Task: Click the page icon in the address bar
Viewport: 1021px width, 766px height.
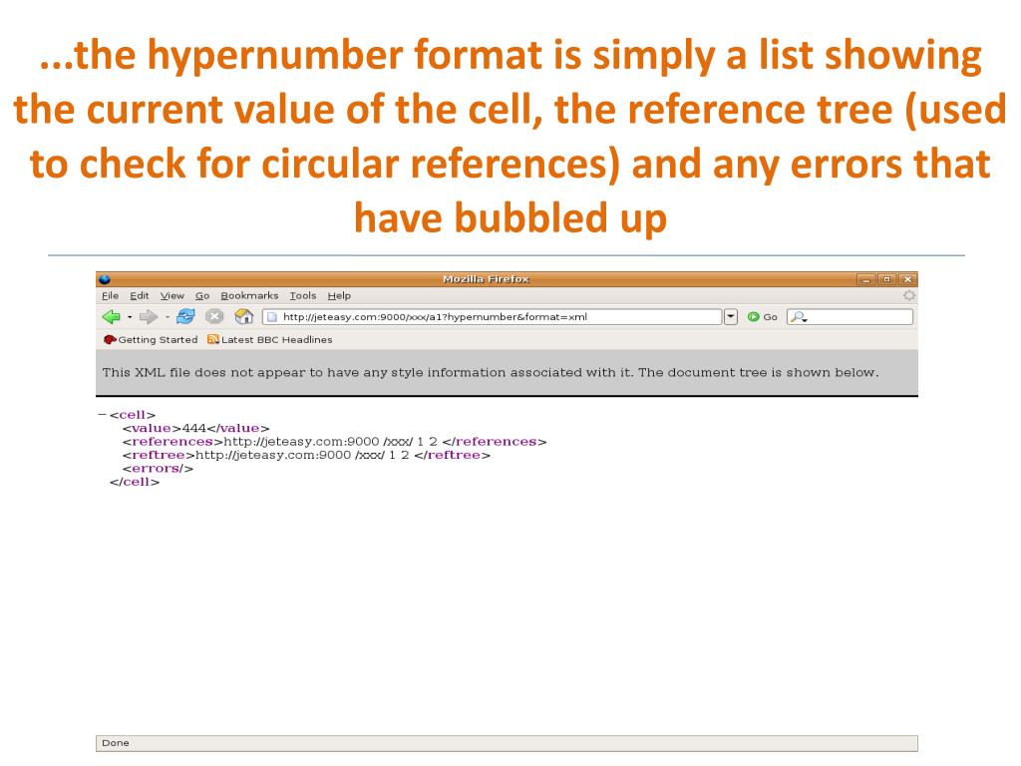Action: 272,317
